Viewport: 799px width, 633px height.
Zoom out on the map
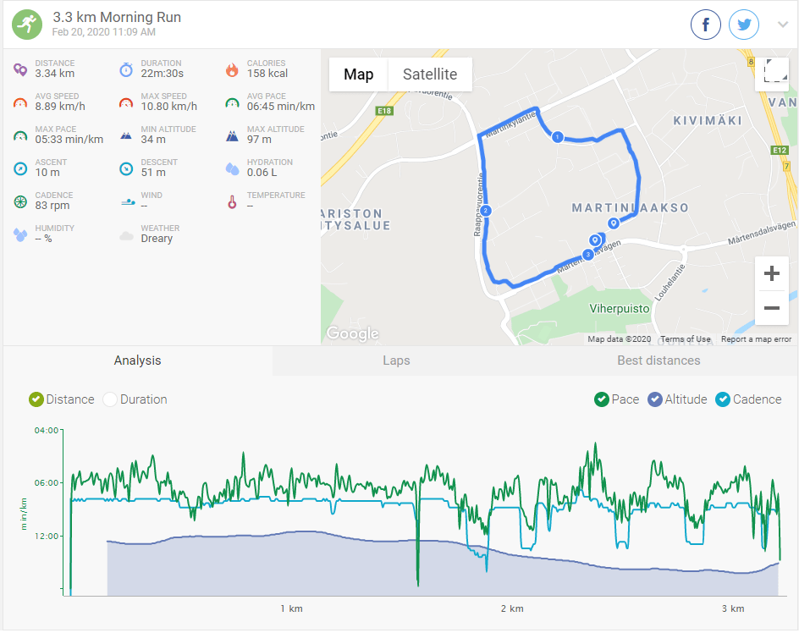click(771, 308)
